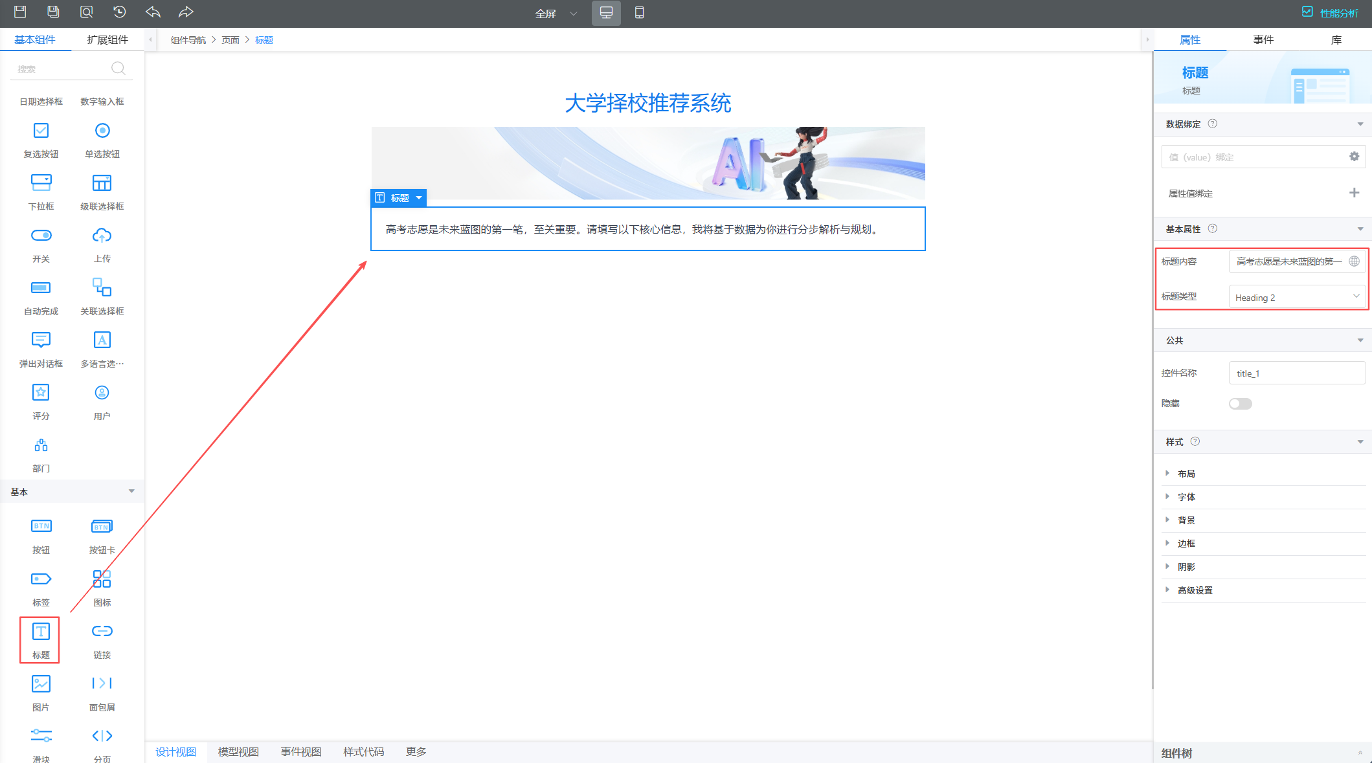Viewport: 1372px width, 763px height.
Task: Select the 链接 link component icon
Action: pyautogui.click(x=102, y=632)
